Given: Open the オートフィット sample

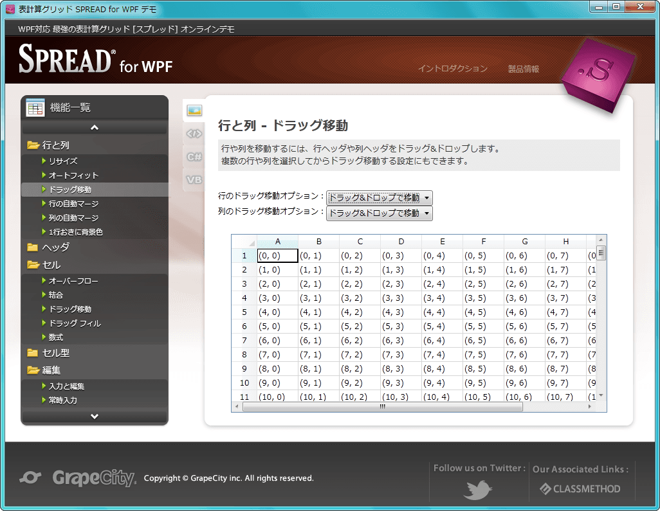Looking at the screenshot, I should (73, 175).
